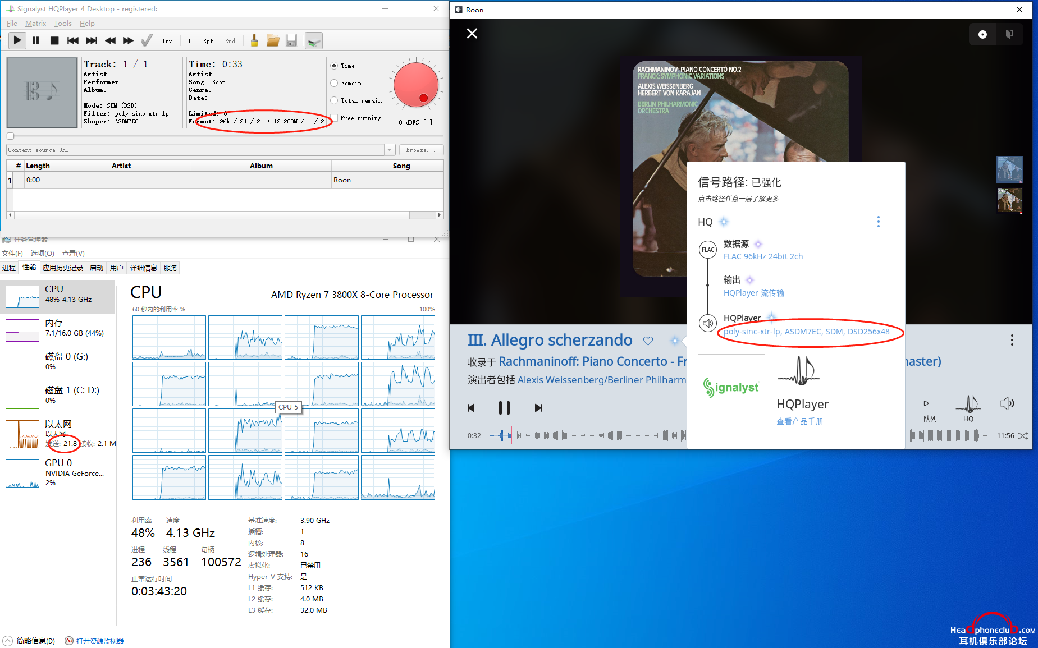Open the Tools menu in HQPlayer
This screenshot has height=648, width=1038.
pyautogui.click(x=62, y=24)
